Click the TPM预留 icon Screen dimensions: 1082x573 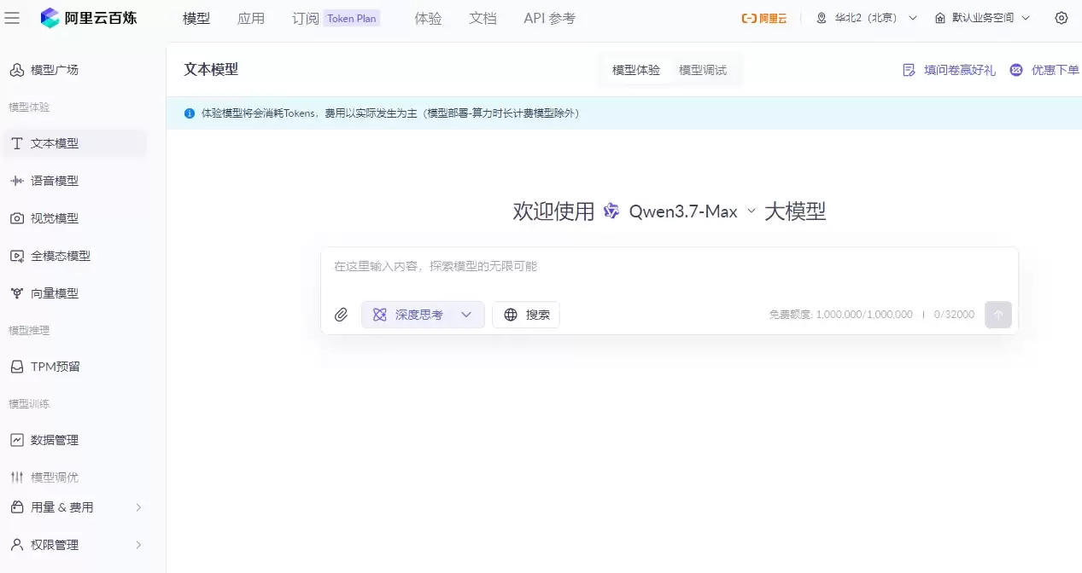[17, 367]
